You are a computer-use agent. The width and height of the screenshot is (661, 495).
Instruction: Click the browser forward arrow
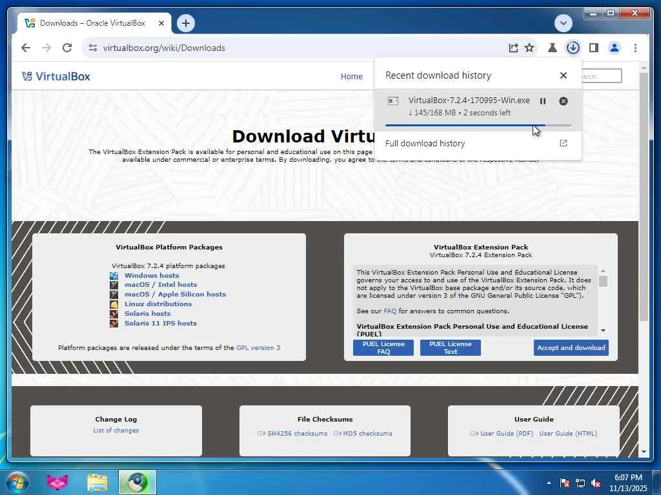pyautogui.click(x=46, y=48)
